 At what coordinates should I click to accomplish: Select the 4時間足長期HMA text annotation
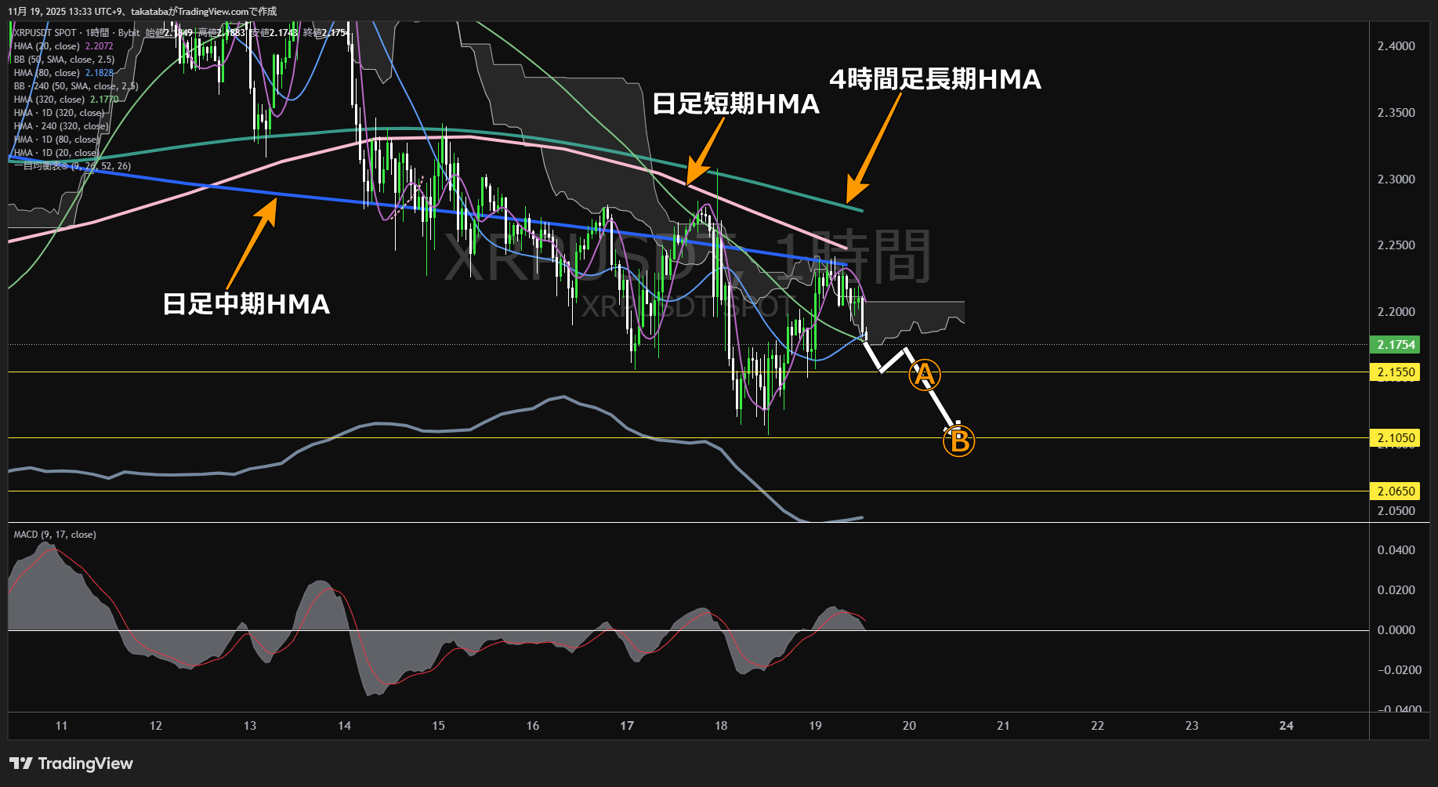tap(934, 79)
